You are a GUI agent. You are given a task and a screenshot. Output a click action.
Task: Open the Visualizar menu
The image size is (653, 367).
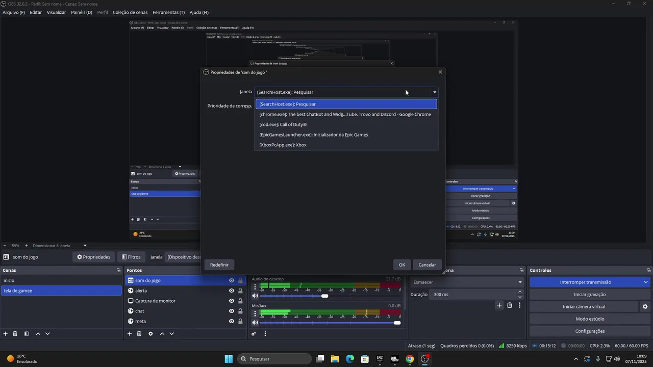(56, 12)
